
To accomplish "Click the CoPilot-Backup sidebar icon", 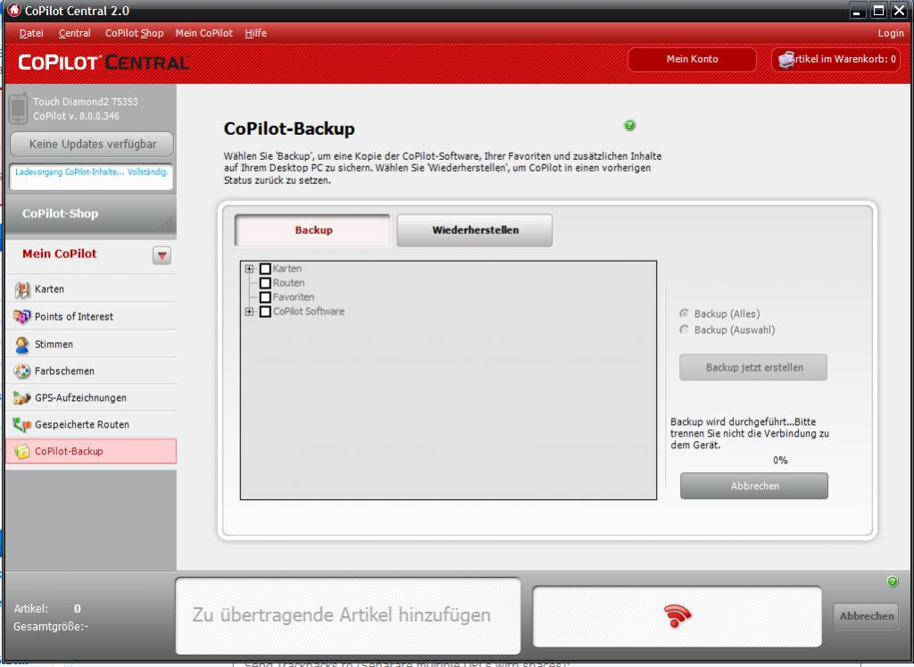I will (22, 451).
